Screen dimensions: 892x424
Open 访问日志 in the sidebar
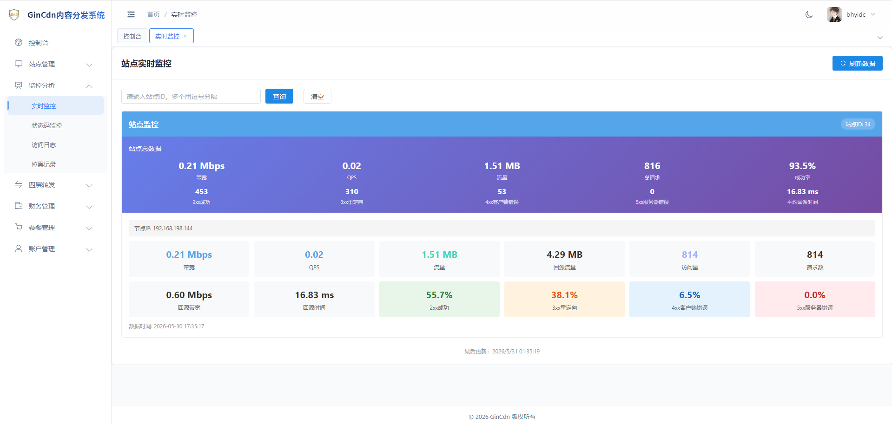tap(55, 145)
